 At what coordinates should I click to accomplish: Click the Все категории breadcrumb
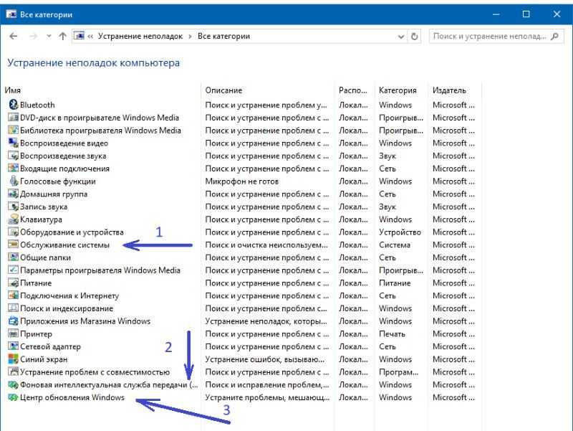[x=223, y=36]
